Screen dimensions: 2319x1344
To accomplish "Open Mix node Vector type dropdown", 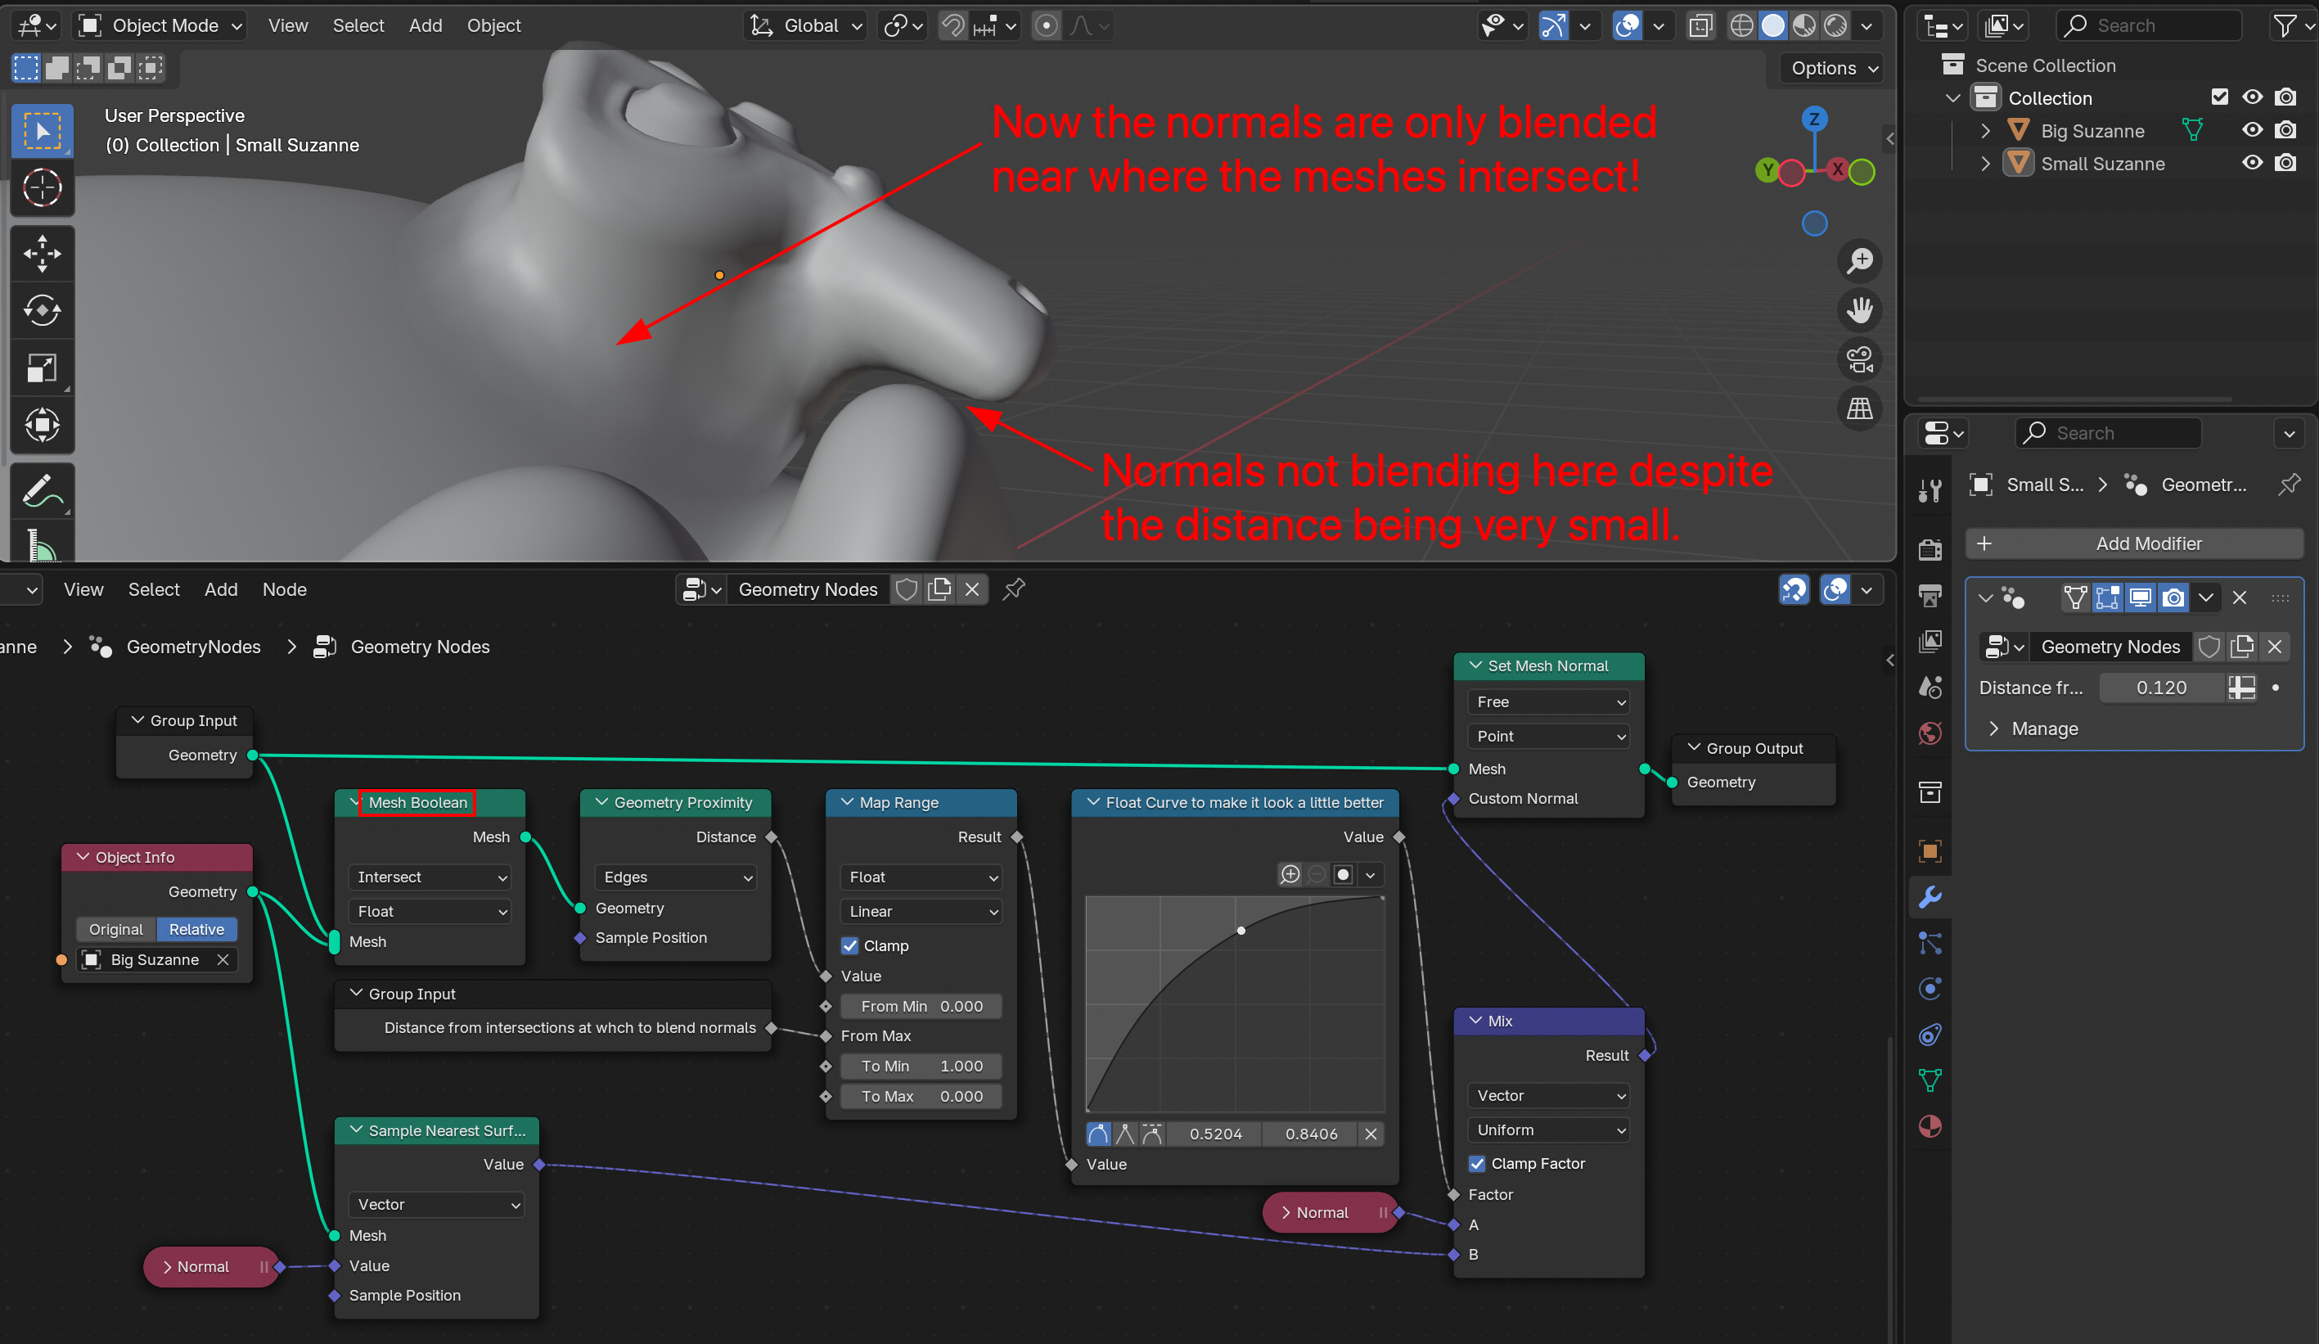I will pos(1550,1095).
